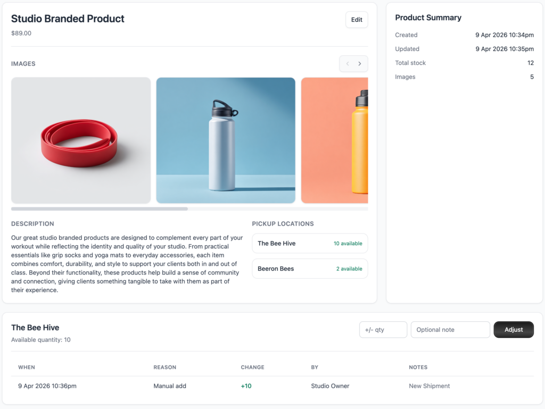The height and width of the screenshot is (409, 545).
Task: Click the CHANGE column header
Action: click(252, 368)
